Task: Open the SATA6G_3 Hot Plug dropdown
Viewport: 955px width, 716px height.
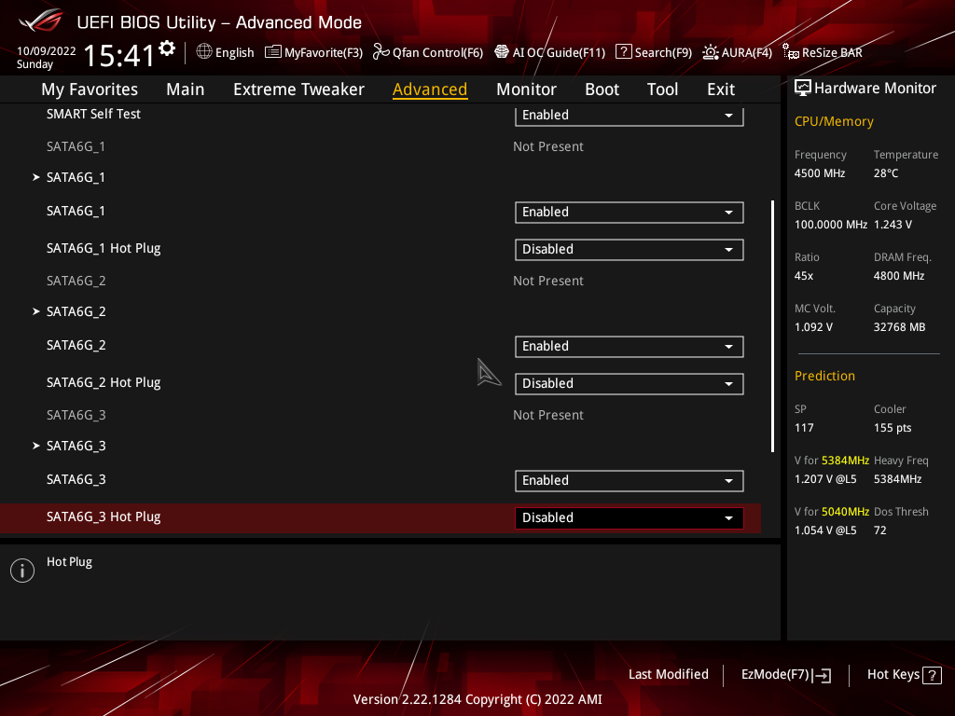Action: 630,517
